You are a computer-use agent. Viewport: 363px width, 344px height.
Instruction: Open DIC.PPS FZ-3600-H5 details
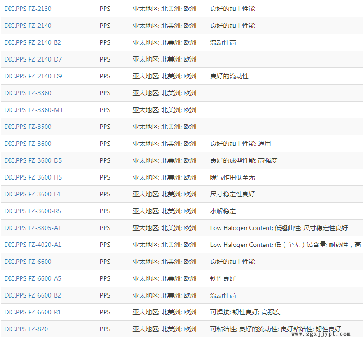coord(33,177)
